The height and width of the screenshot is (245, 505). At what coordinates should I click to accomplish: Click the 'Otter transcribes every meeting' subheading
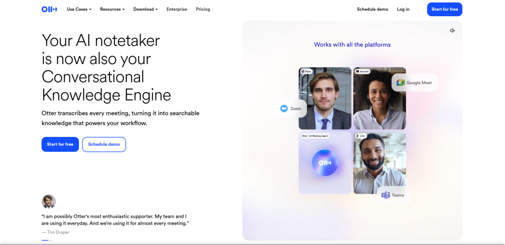point(120,118)
